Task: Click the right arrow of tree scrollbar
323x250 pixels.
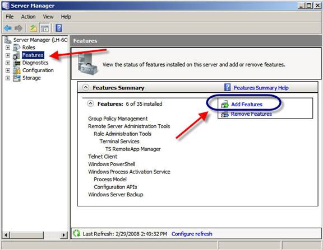Action: [x=64, y=235]
